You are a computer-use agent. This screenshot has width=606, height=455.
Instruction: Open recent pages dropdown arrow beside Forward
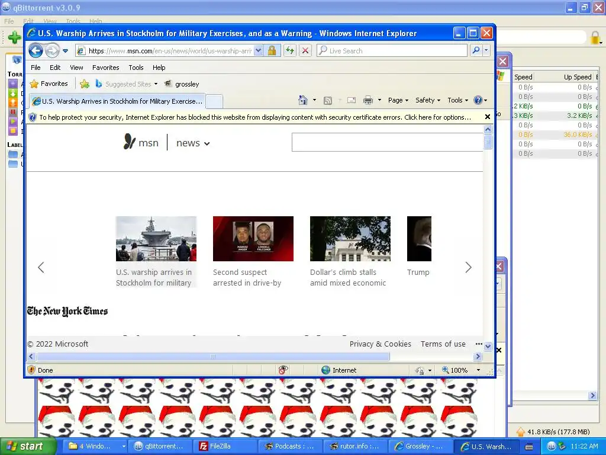pos(65,51)
